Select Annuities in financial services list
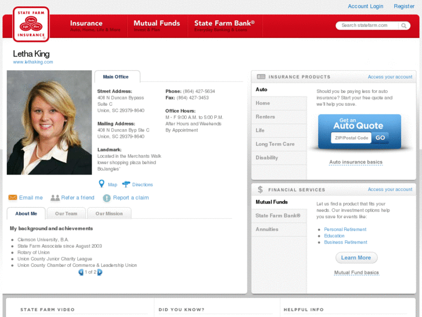The image size is (422, 317). (x=279, y=229)
